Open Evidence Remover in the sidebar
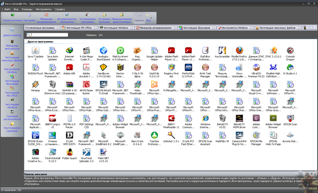This screenshot has width=318, height=193. coord(12,115)
